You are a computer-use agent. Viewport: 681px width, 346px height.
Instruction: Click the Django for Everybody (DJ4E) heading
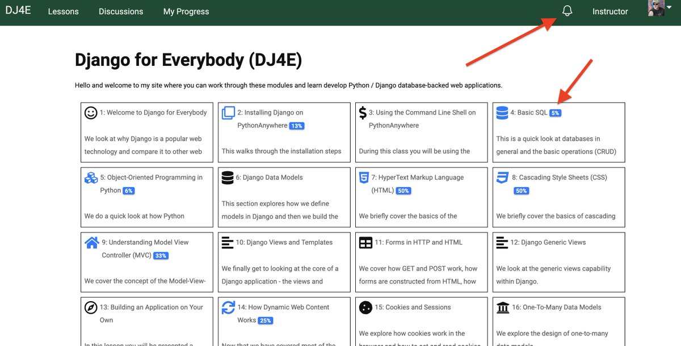click(x=188, y=60)
